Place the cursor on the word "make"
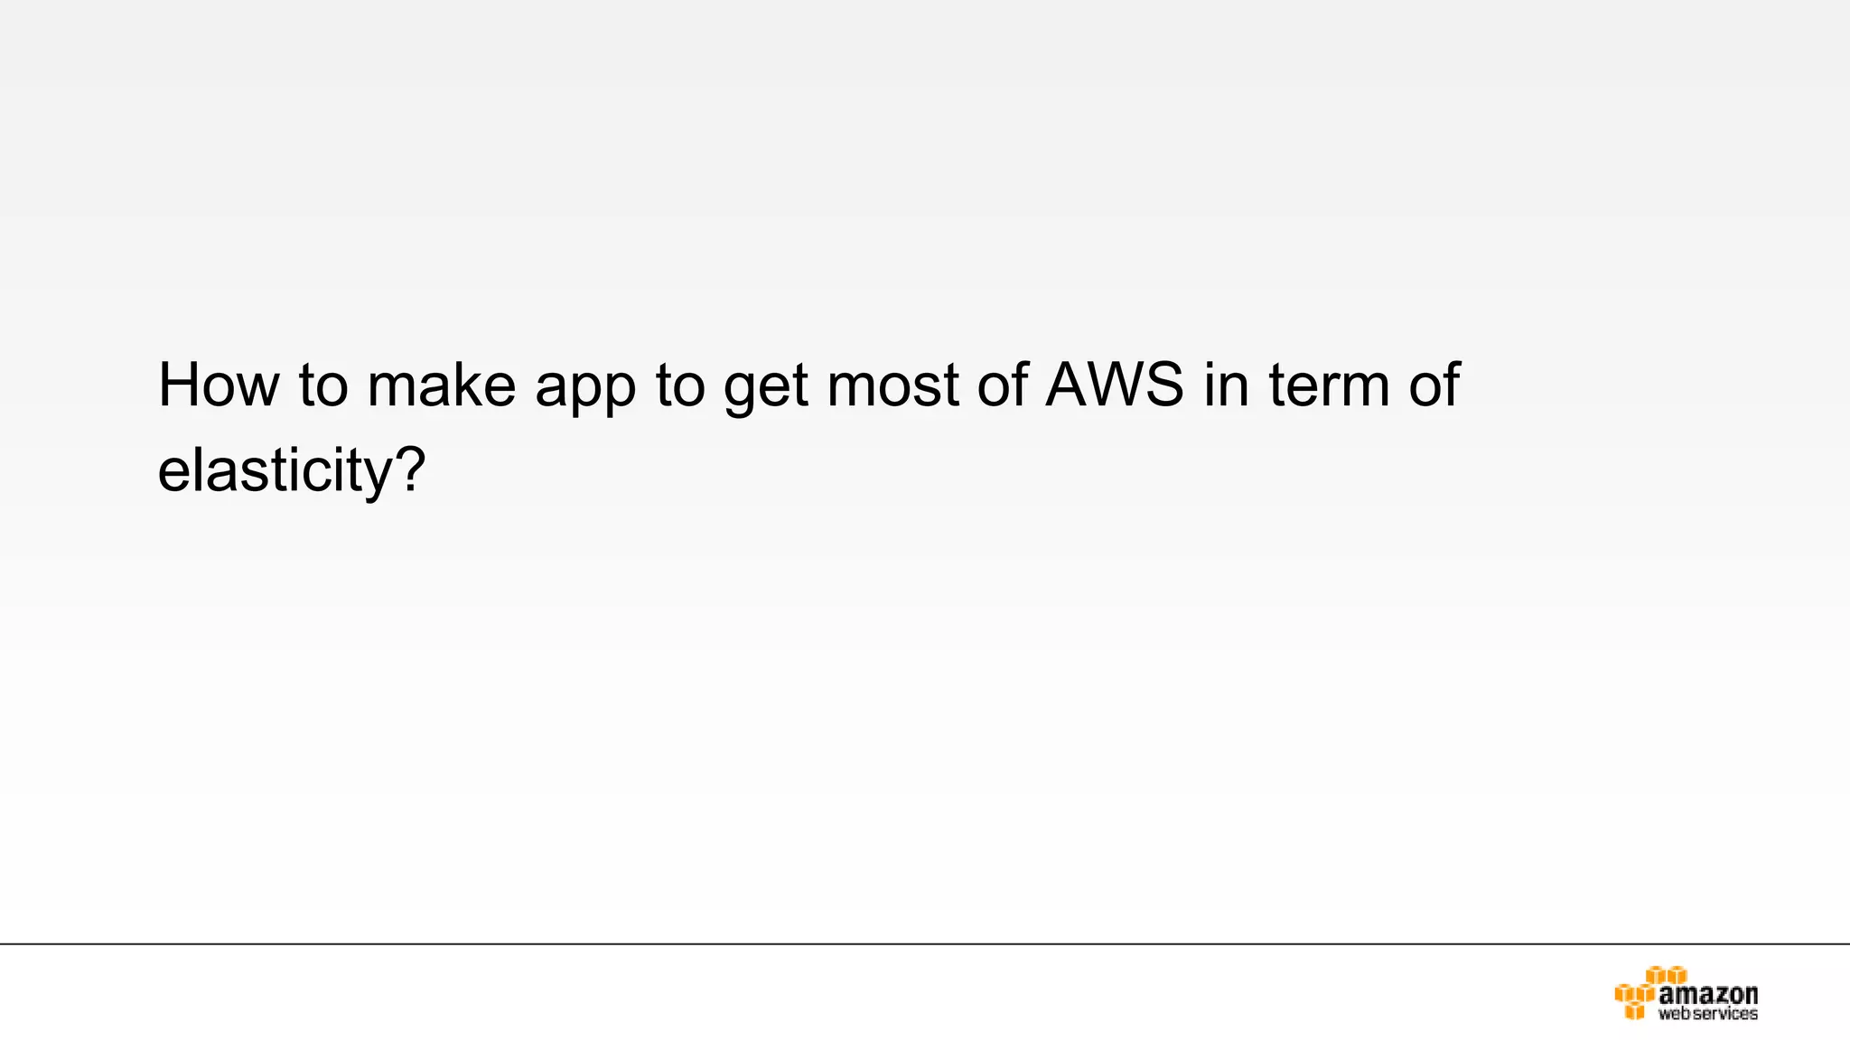1850x1040 pixels. click(442, 385)
